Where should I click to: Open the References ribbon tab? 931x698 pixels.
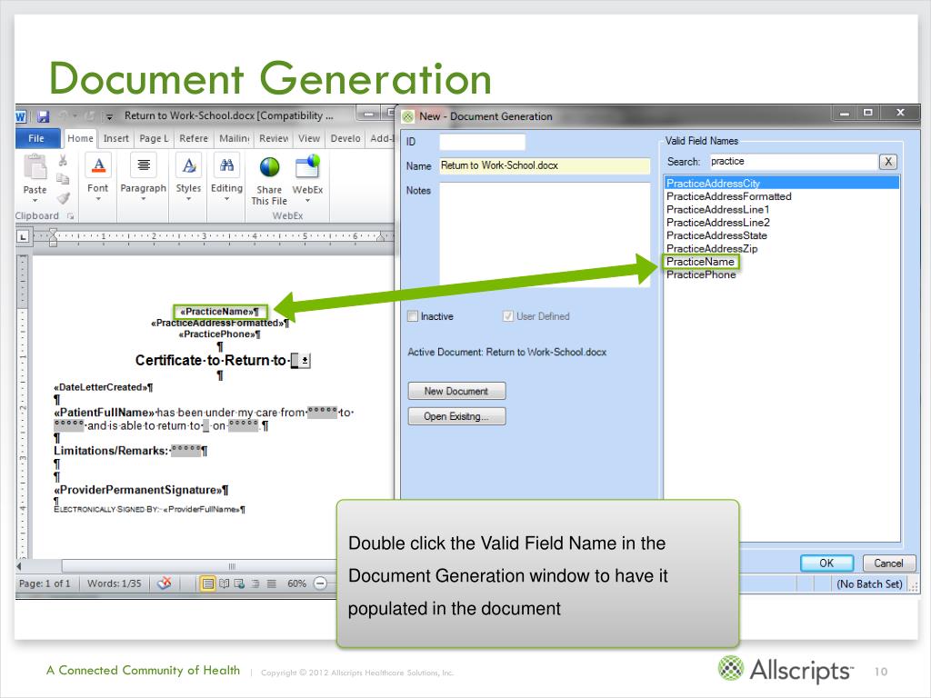194,138
